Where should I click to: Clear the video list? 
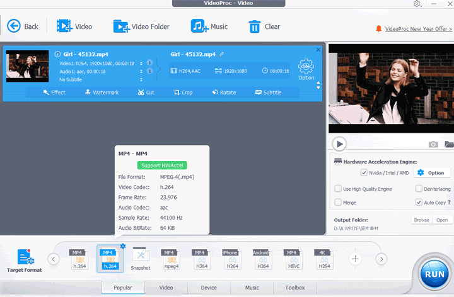point(264,26)
